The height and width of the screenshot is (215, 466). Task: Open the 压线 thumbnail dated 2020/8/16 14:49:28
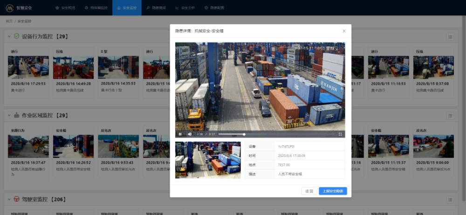tap(74, 67)
